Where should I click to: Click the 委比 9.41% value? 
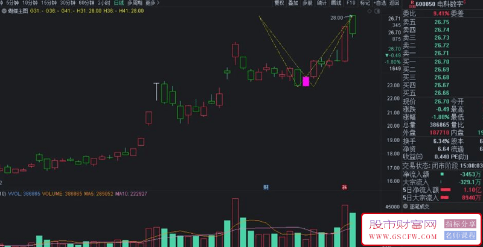[x=441, y=14]
